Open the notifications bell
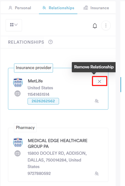 tap(95, 26)
